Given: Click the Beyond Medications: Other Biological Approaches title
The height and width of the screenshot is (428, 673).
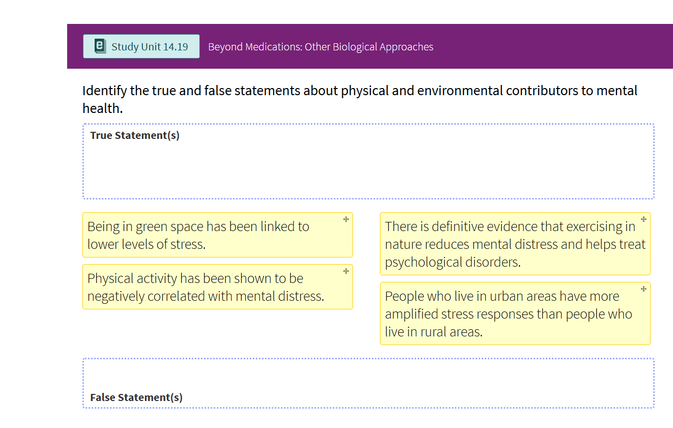Looking at the screenshot, I should click(320, 47).
